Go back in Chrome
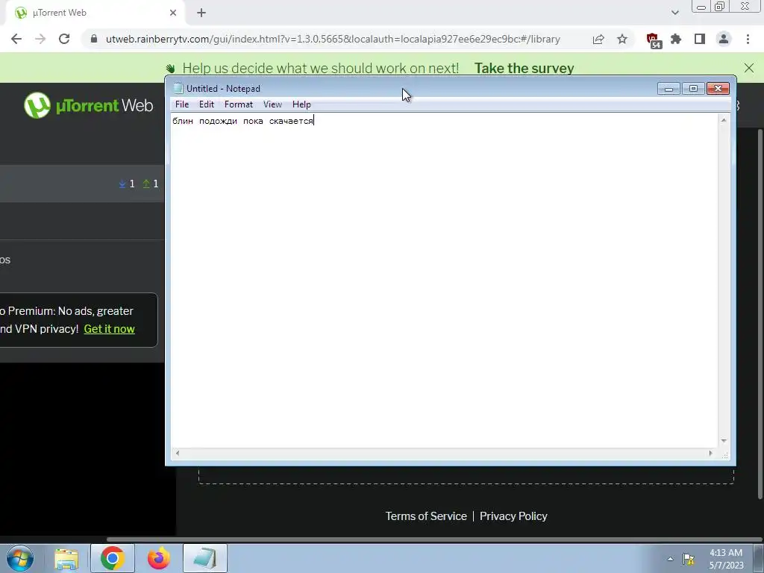Screen dimensions: 764x573 (16, 39)
